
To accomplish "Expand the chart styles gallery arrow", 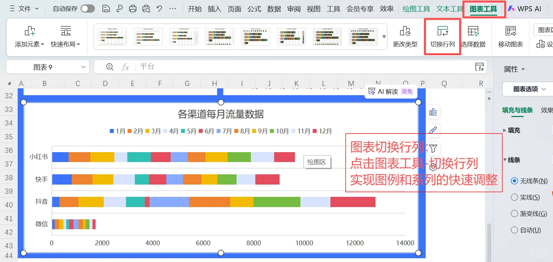I will 384,37.
